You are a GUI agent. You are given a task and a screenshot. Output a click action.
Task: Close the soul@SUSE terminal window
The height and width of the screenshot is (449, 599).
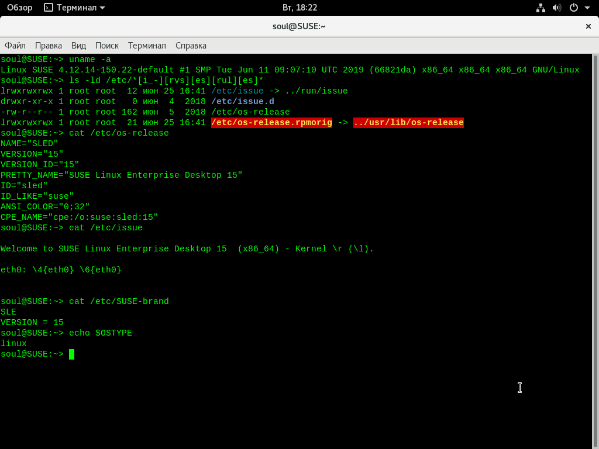point(588,26)
